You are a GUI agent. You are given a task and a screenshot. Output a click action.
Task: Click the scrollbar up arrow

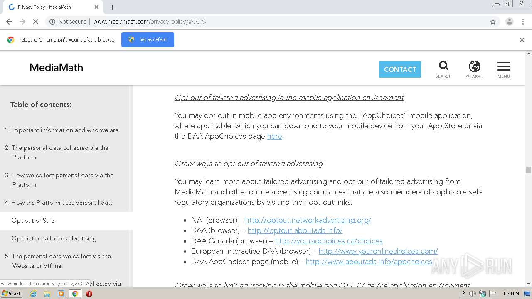(529, 54)
